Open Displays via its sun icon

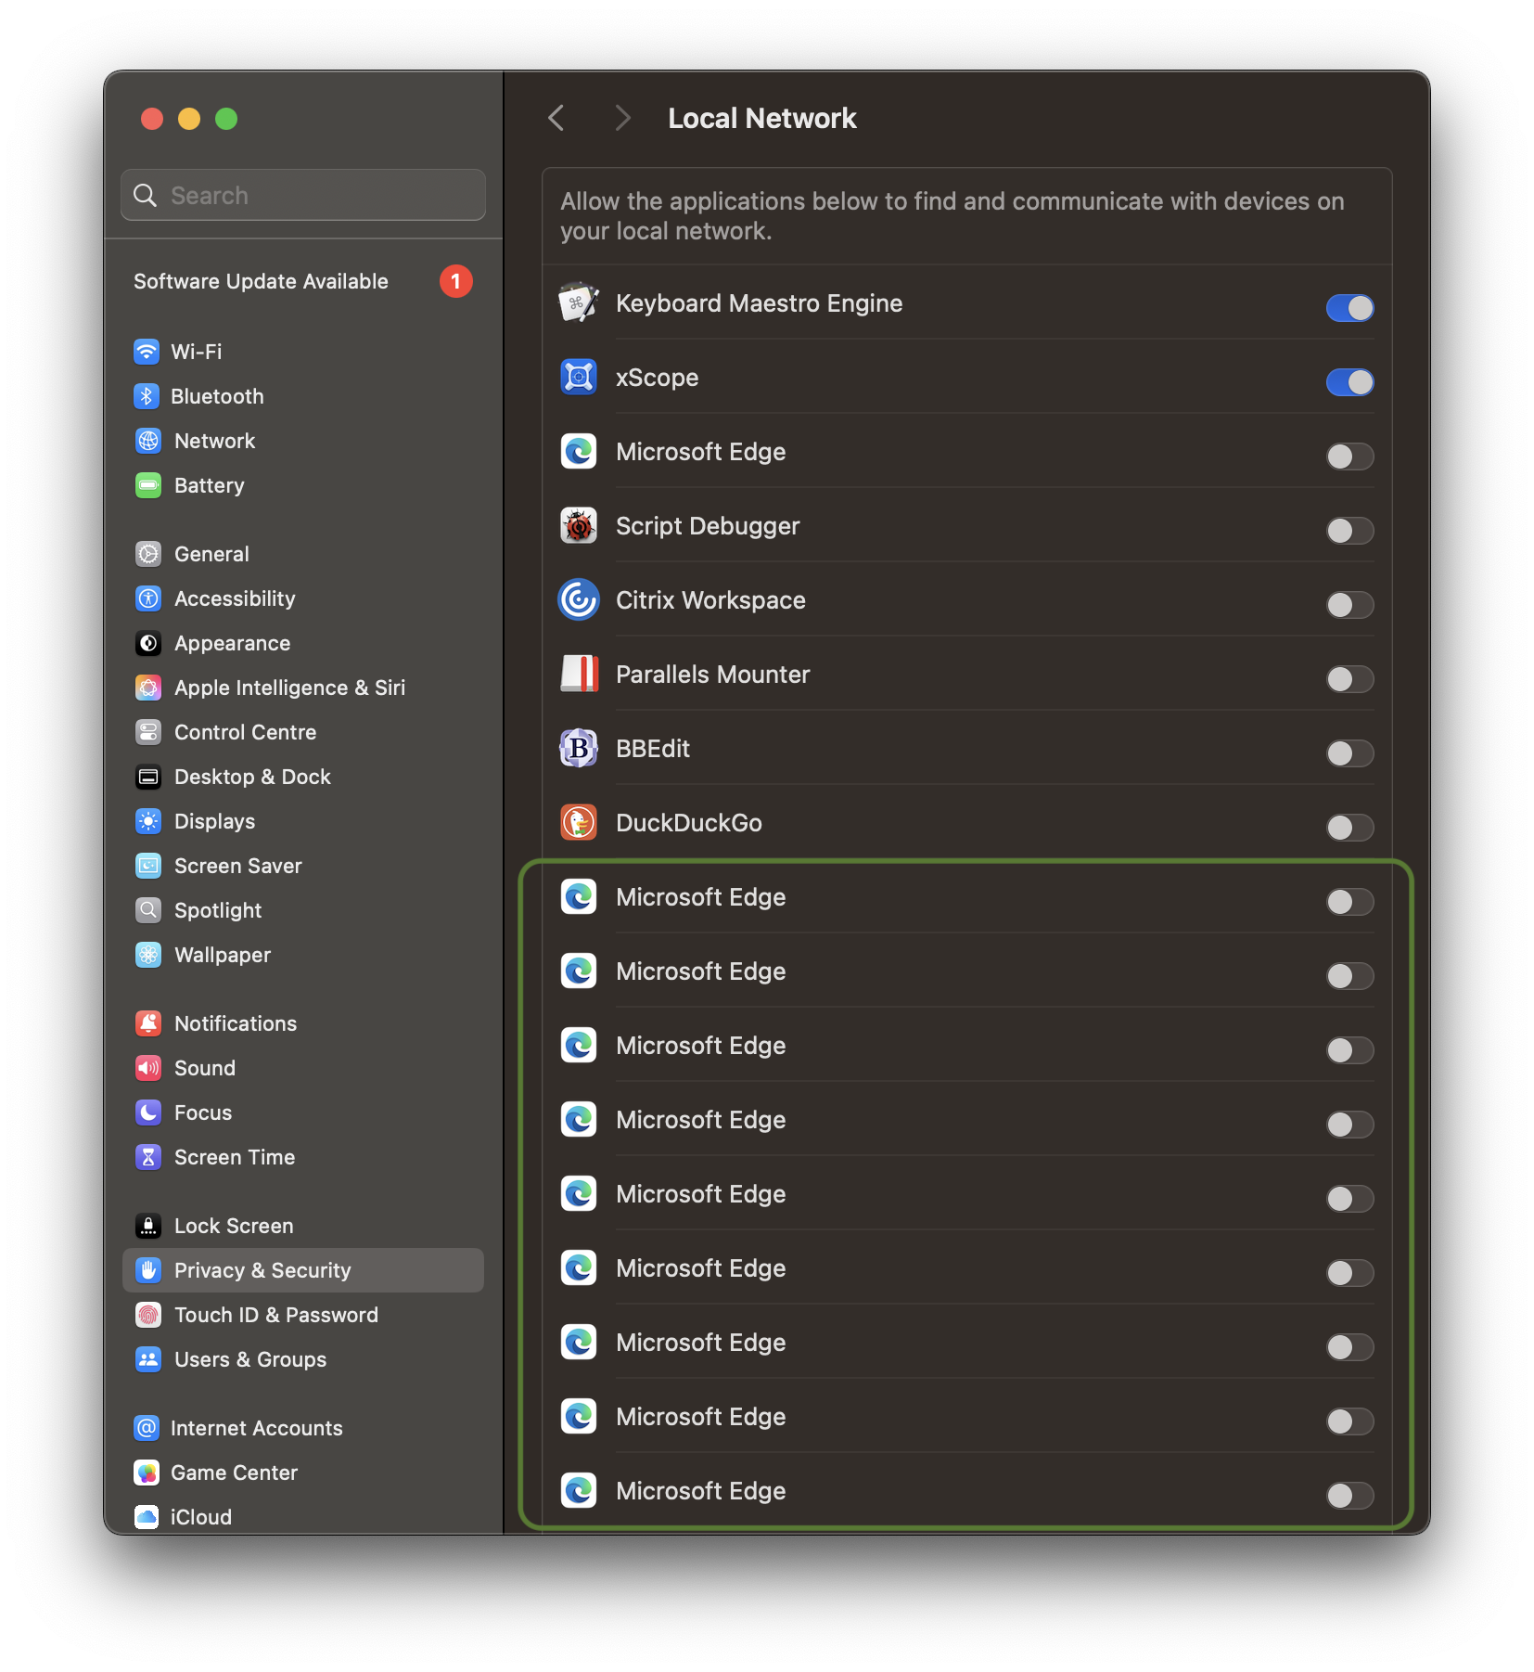click(148, 821)
